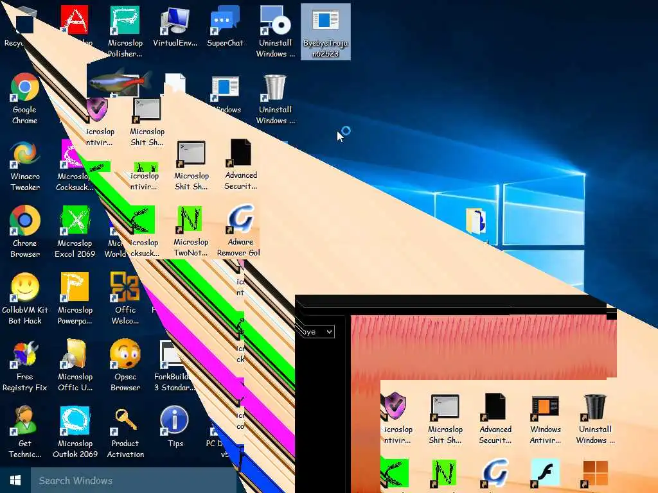
Task: Launch the Microslop TwoNot... shortcut
Action: pyautogui.click(x=191, y=231)
